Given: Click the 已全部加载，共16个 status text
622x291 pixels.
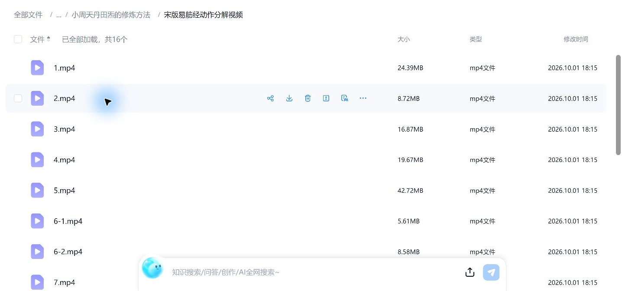Looking at the screenshot, I should click(94, 39).
